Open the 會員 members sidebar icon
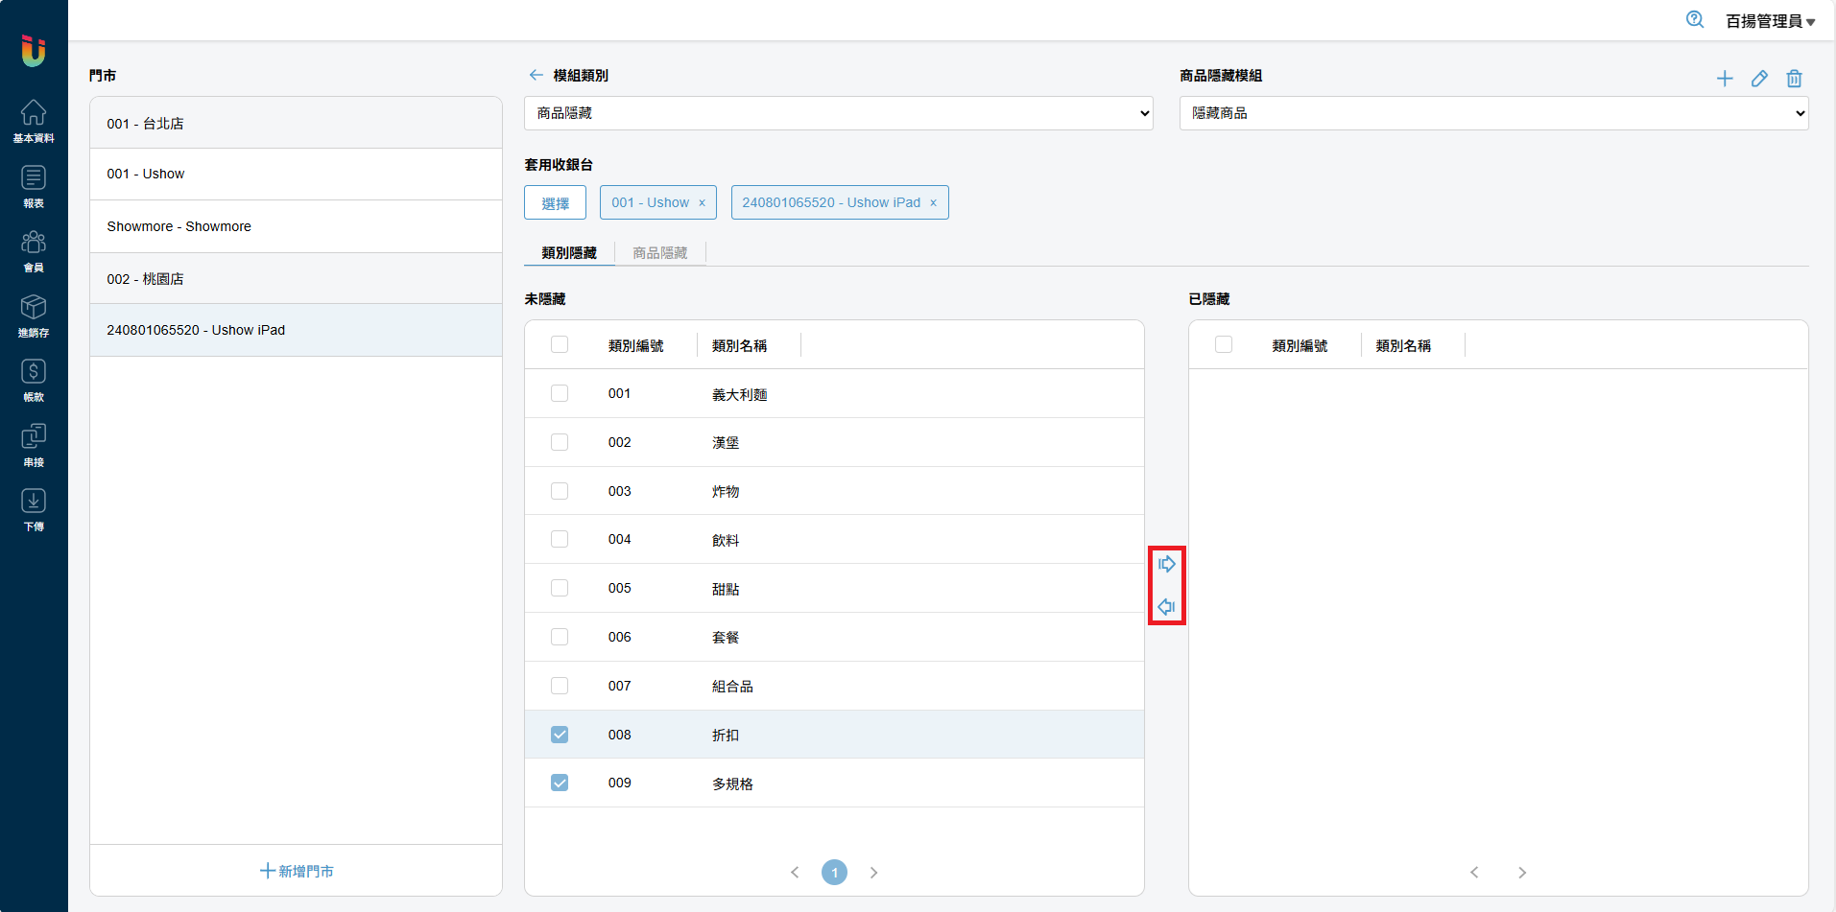1836x912 pixels. (34, 250)
